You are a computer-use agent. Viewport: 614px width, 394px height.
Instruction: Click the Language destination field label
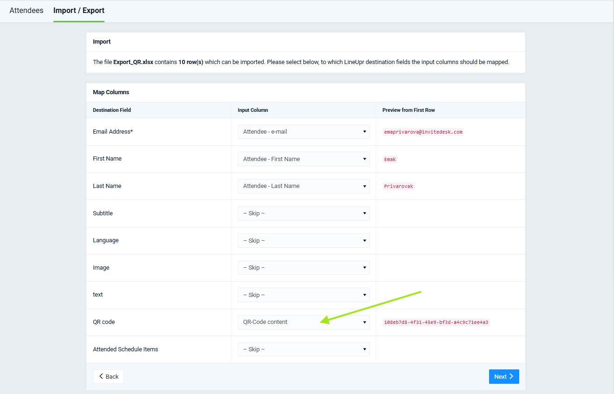106,240
